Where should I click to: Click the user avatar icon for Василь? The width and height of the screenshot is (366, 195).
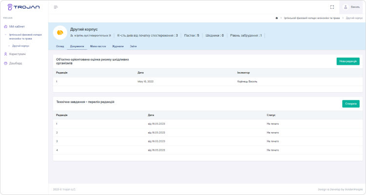(346, 7)
